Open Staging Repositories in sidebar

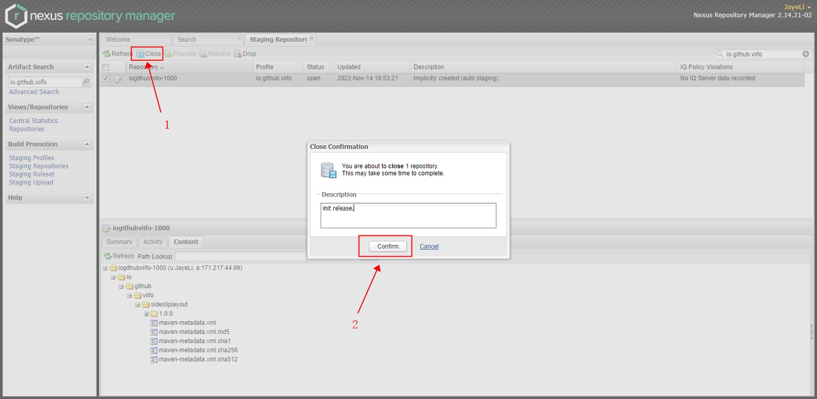(x=39, y=166)
